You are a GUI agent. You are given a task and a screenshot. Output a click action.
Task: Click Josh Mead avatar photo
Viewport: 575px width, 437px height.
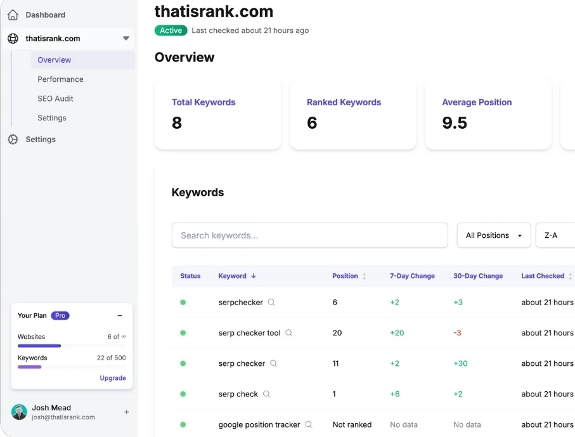(19, 412)
